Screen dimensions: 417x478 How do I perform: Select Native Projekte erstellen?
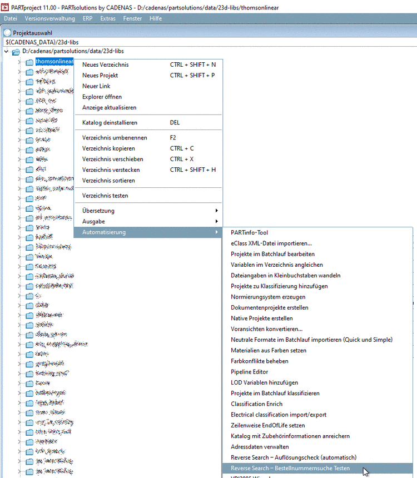pyautogui.click(x=317, y=318)
